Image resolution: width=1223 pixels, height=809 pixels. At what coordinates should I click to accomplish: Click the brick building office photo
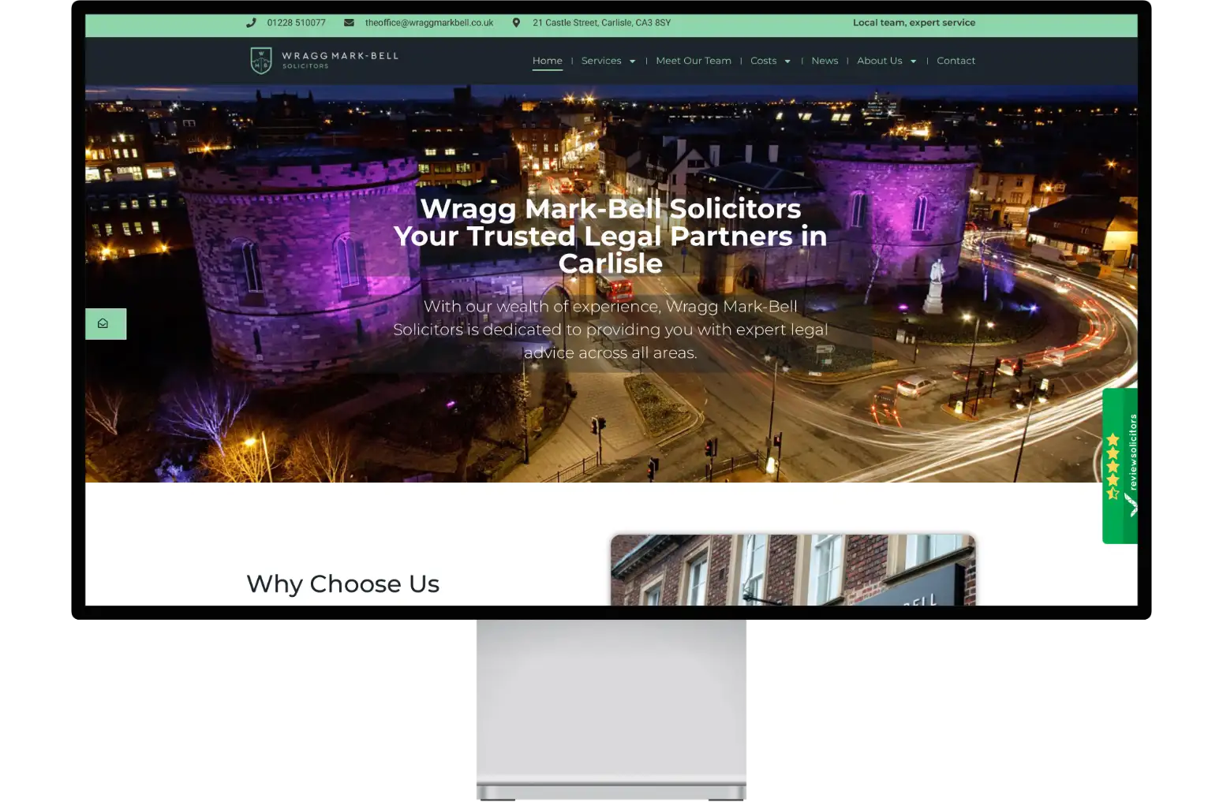(793, 570)
